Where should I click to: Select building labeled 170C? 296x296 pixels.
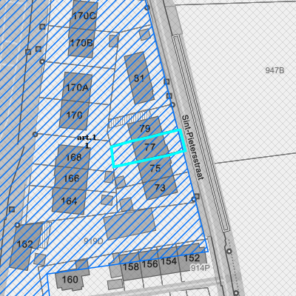coord(84,16)
